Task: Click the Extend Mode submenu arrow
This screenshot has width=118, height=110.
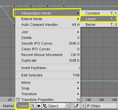Action: (78, 19)
